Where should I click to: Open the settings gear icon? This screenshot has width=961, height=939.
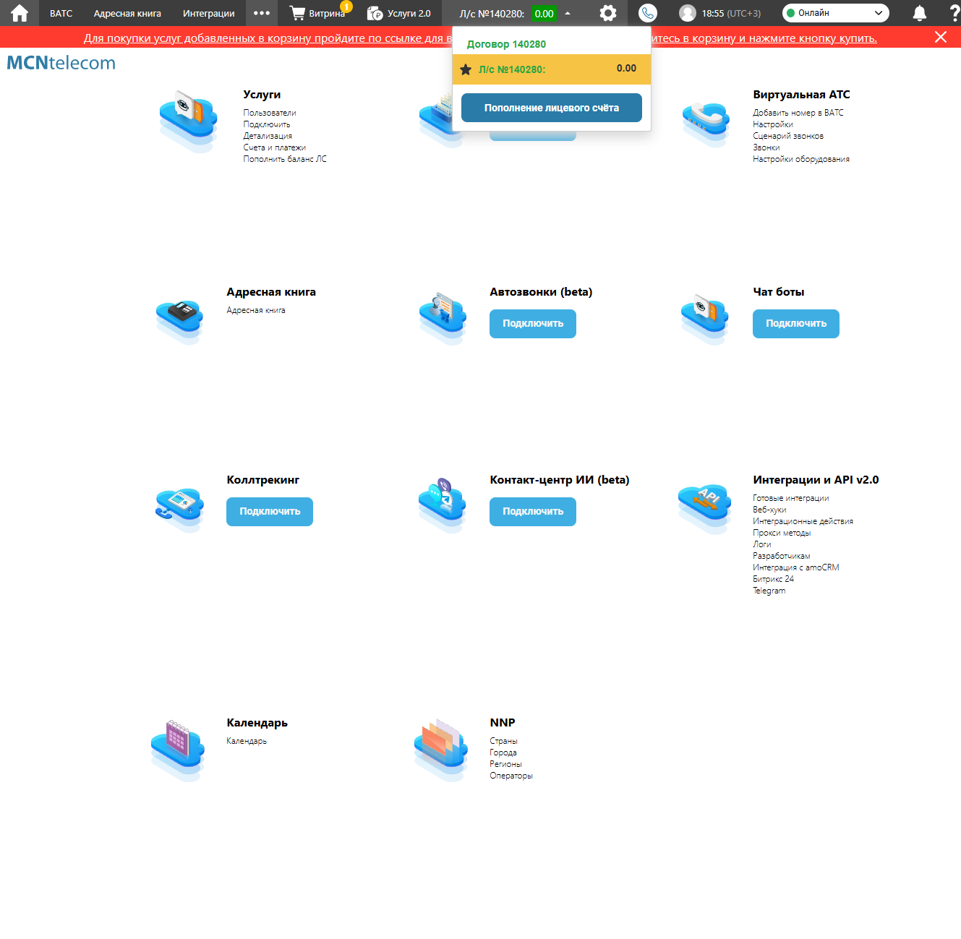(x=608, y=13)
